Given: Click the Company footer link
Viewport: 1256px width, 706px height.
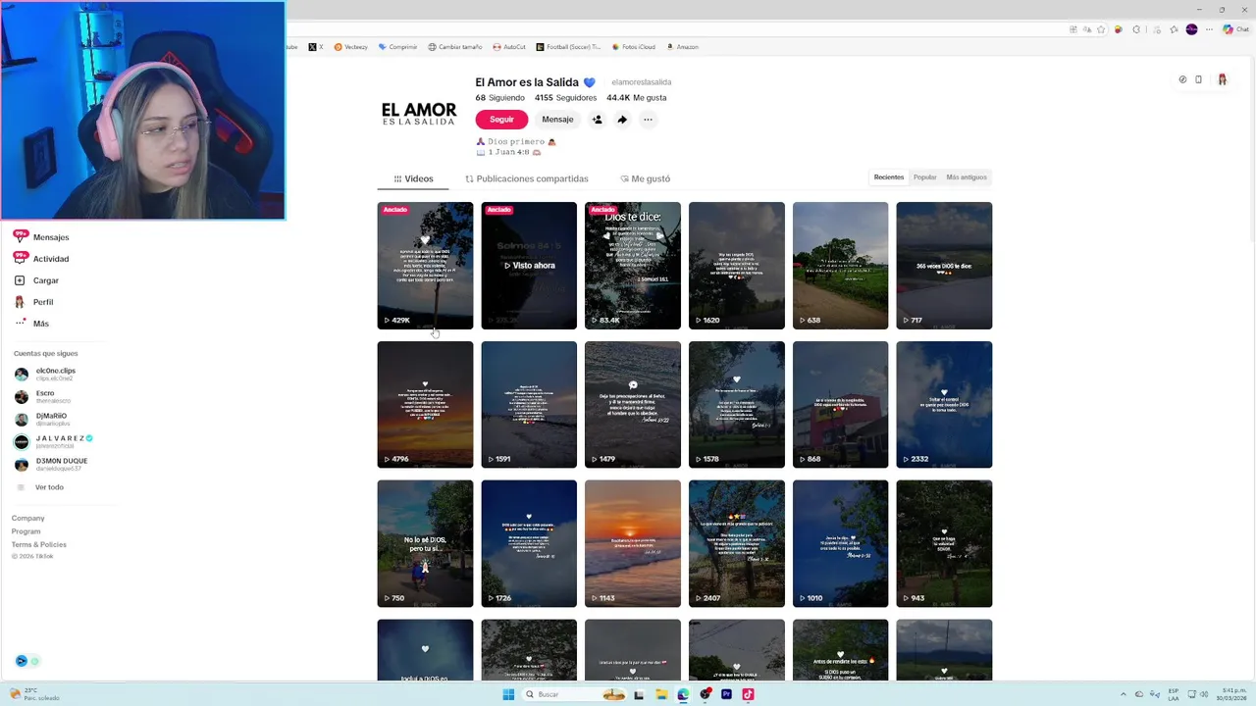Looking at the screenshot, I should (27, 518).
